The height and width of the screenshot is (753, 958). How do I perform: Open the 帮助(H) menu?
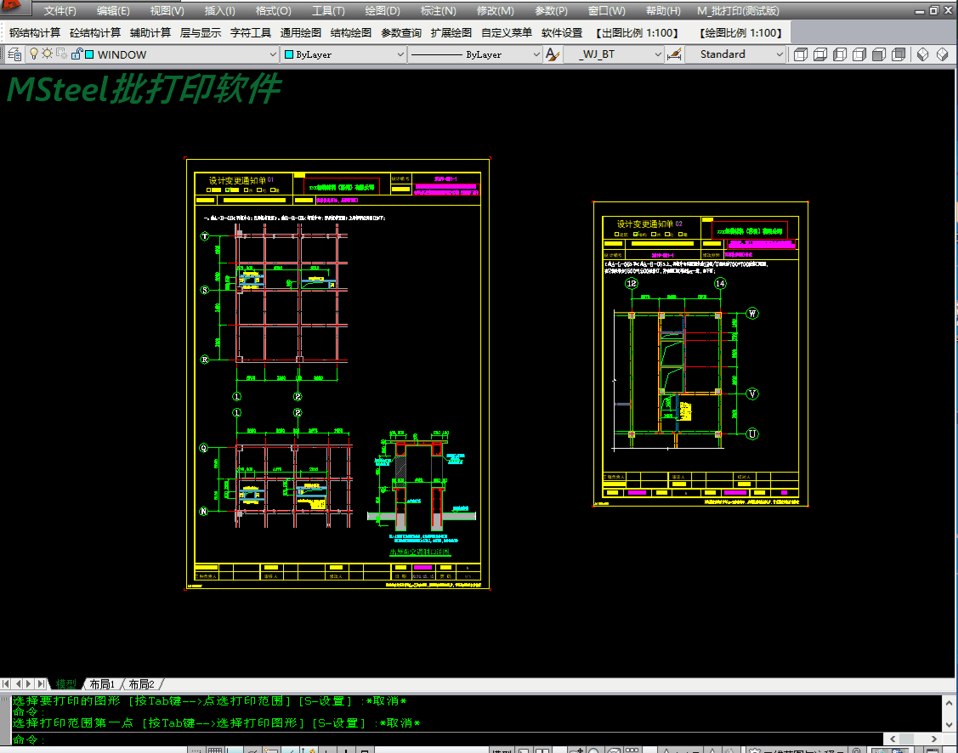[x=663, y=11]
